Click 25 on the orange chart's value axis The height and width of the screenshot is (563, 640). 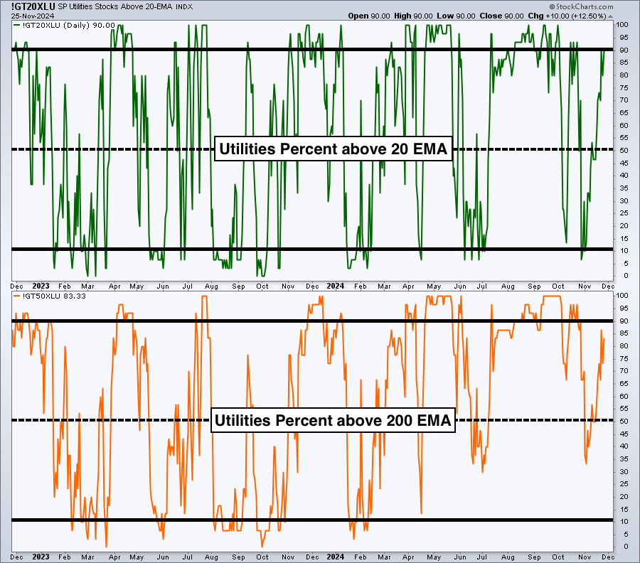click(624, 484)
